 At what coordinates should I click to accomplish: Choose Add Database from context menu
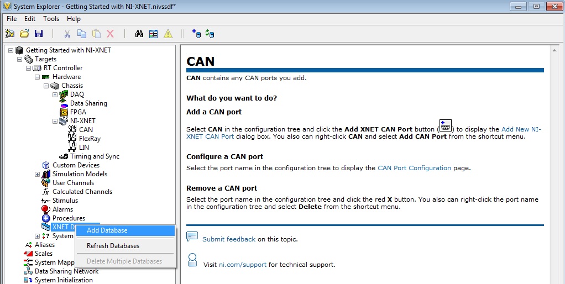pyautogui.click(x=125, y=230)
